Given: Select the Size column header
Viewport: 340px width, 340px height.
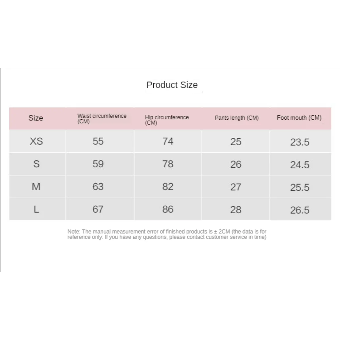Looking at the screenshot, I should (36, 118).
